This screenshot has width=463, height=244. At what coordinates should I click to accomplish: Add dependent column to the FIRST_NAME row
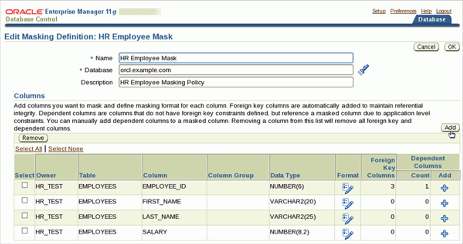click(445, 204)
